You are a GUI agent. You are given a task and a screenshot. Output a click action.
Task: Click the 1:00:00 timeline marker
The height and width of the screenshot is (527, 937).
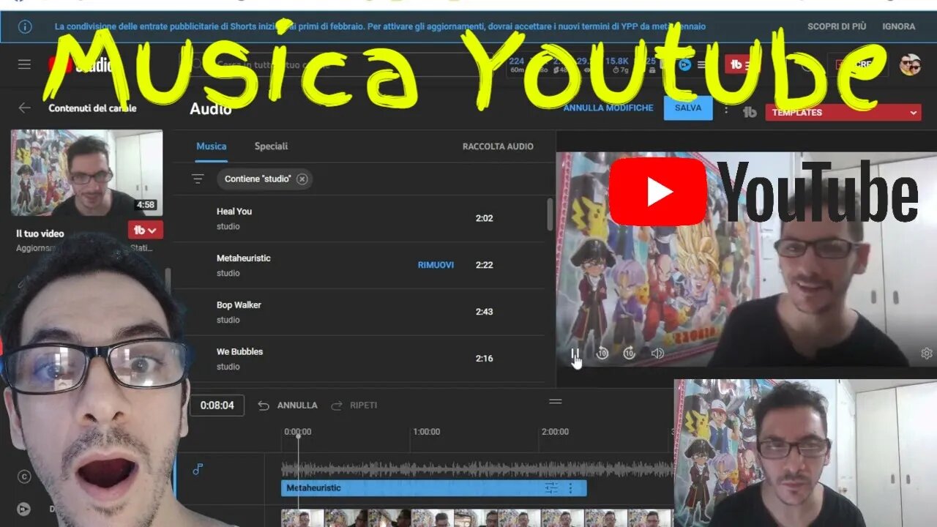click(x=426, y=432)
